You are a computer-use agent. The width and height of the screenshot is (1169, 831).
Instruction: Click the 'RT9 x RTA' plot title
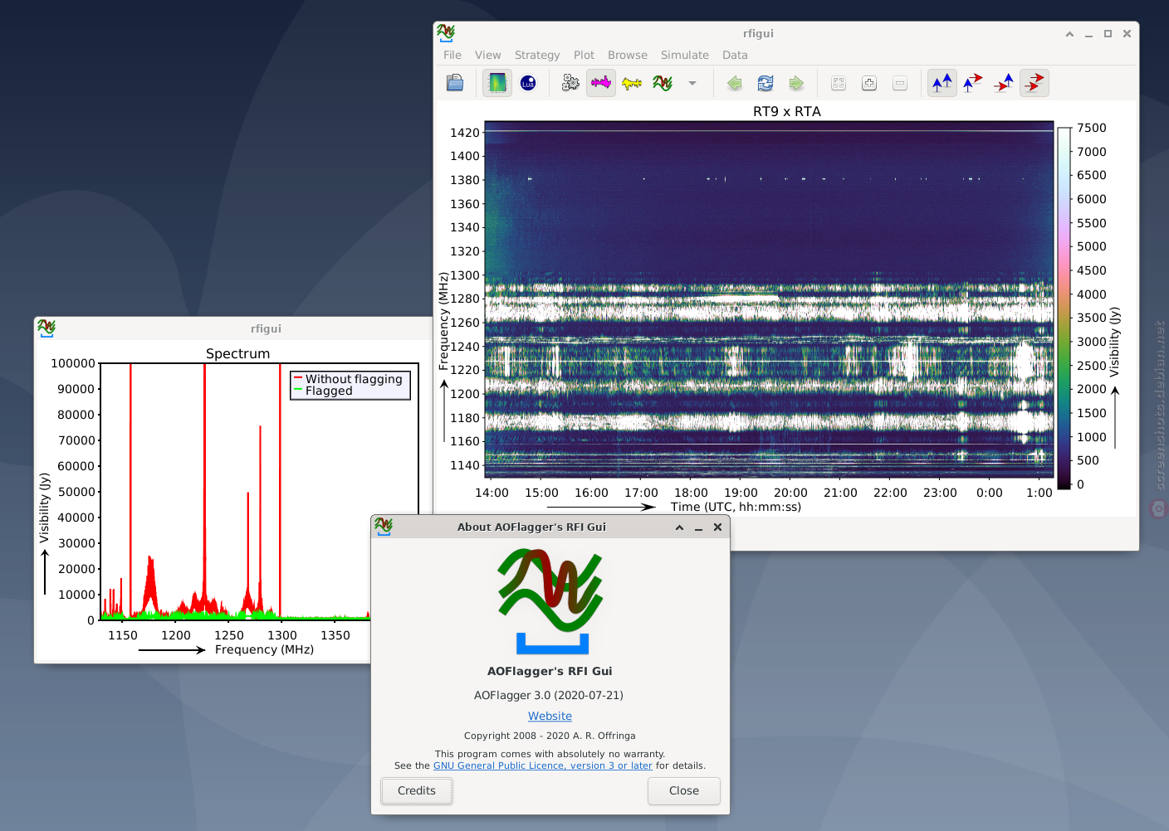coord(787,111)
